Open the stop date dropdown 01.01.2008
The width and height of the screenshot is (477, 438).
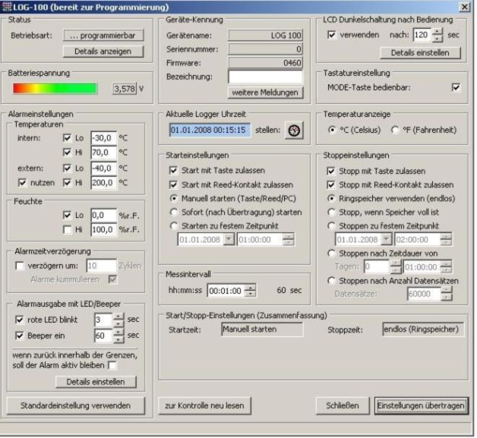click(x=387, y=240)
